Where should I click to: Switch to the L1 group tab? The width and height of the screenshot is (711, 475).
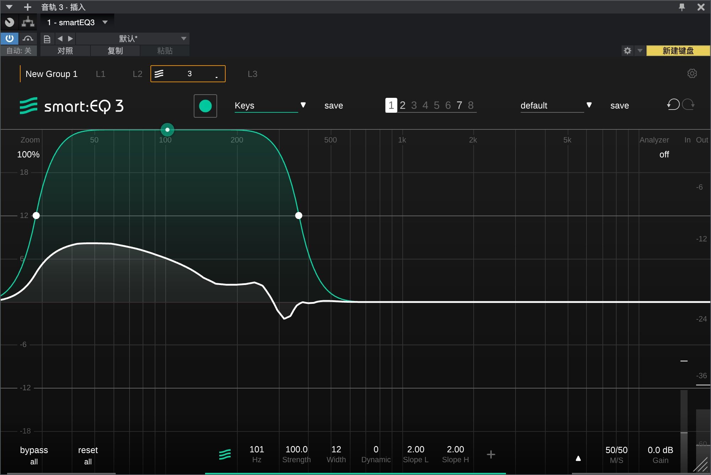click(x=100, y=74)
